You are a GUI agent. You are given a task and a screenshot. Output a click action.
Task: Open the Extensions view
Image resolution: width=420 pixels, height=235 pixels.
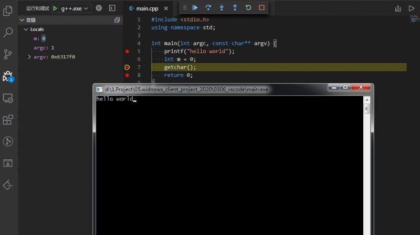pyautogui.click(x=8, y=120)
